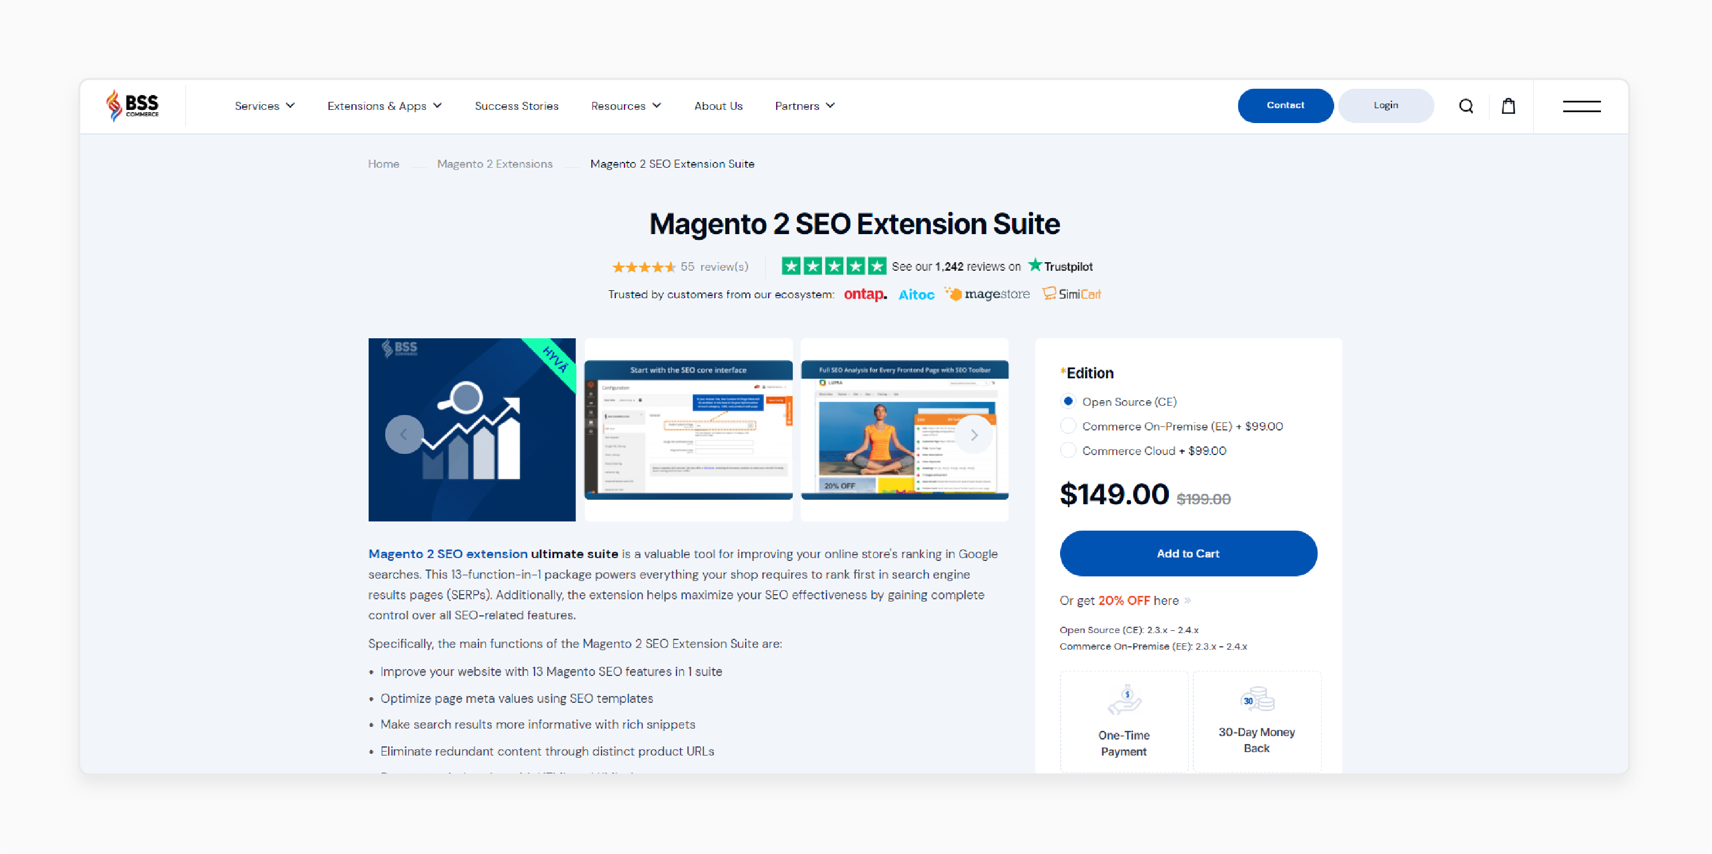Click the Trustpilot logo
The width and height of the screenshot is (1712, 854).
pyautogui.click(x=1060, y=266)
